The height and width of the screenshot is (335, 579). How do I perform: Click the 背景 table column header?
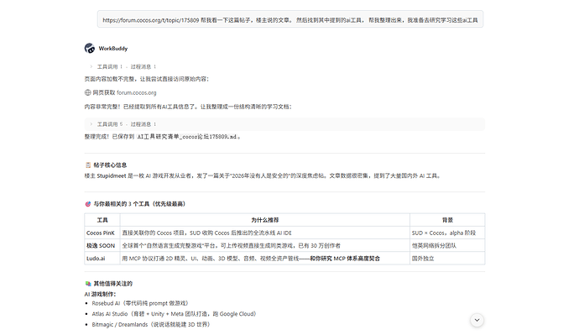[x=447, y=220]
